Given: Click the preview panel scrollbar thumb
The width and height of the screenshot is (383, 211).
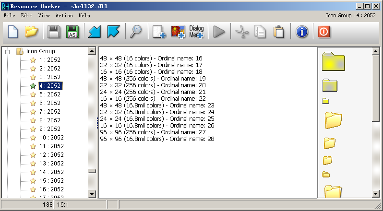Looking at the screenshot, I should click(x=376, y=88).
